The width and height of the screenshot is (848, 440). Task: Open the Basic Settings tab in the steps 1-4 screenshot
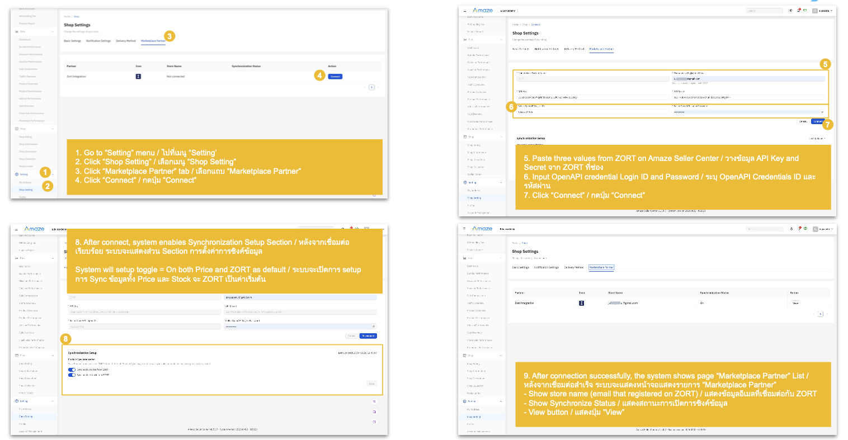coord(72,41)
